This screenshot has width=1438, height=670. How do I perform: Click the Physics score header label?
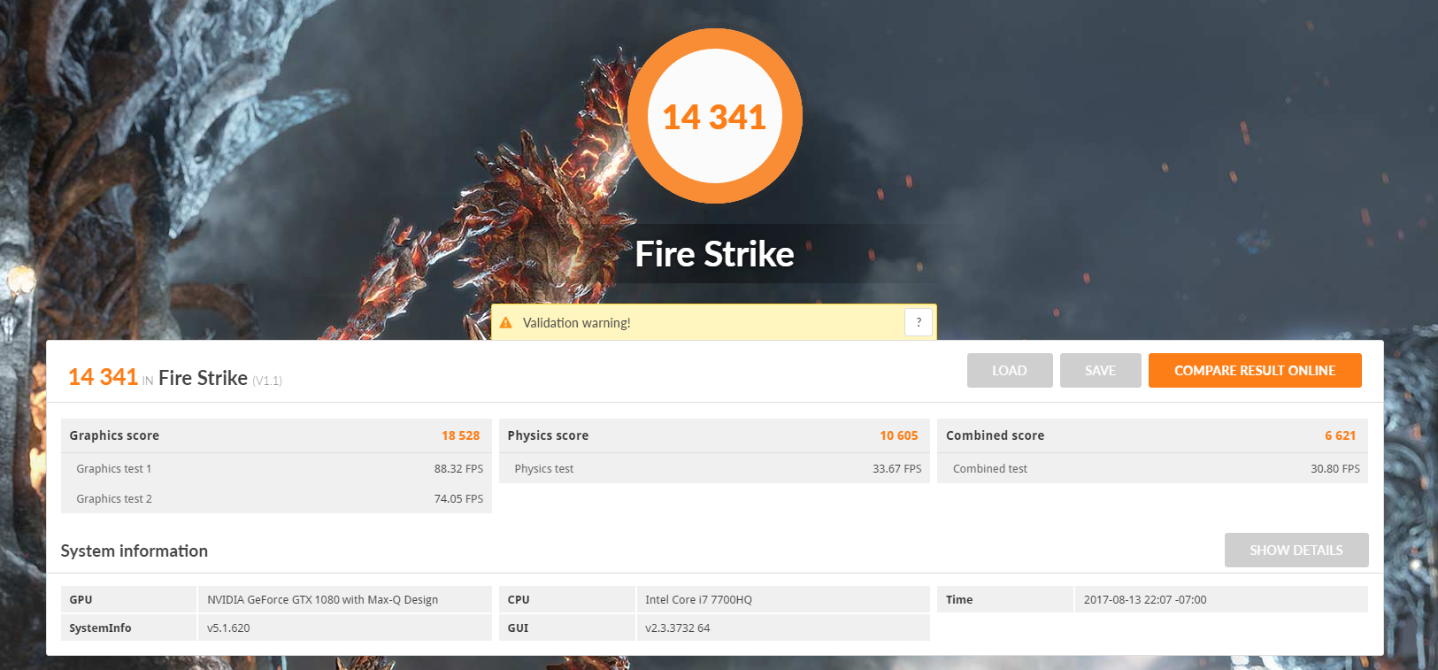[x=548, y=435]
